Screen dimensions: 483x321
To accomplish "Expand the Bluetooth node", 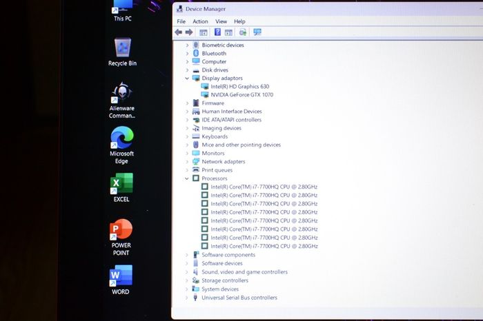I will [x=187, y=54].
